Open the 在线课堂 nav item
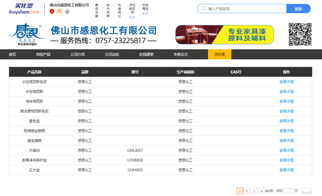 [146, 54]
